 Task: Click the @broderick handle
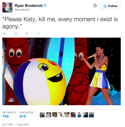pyautogui.click(x=22, y=10)
